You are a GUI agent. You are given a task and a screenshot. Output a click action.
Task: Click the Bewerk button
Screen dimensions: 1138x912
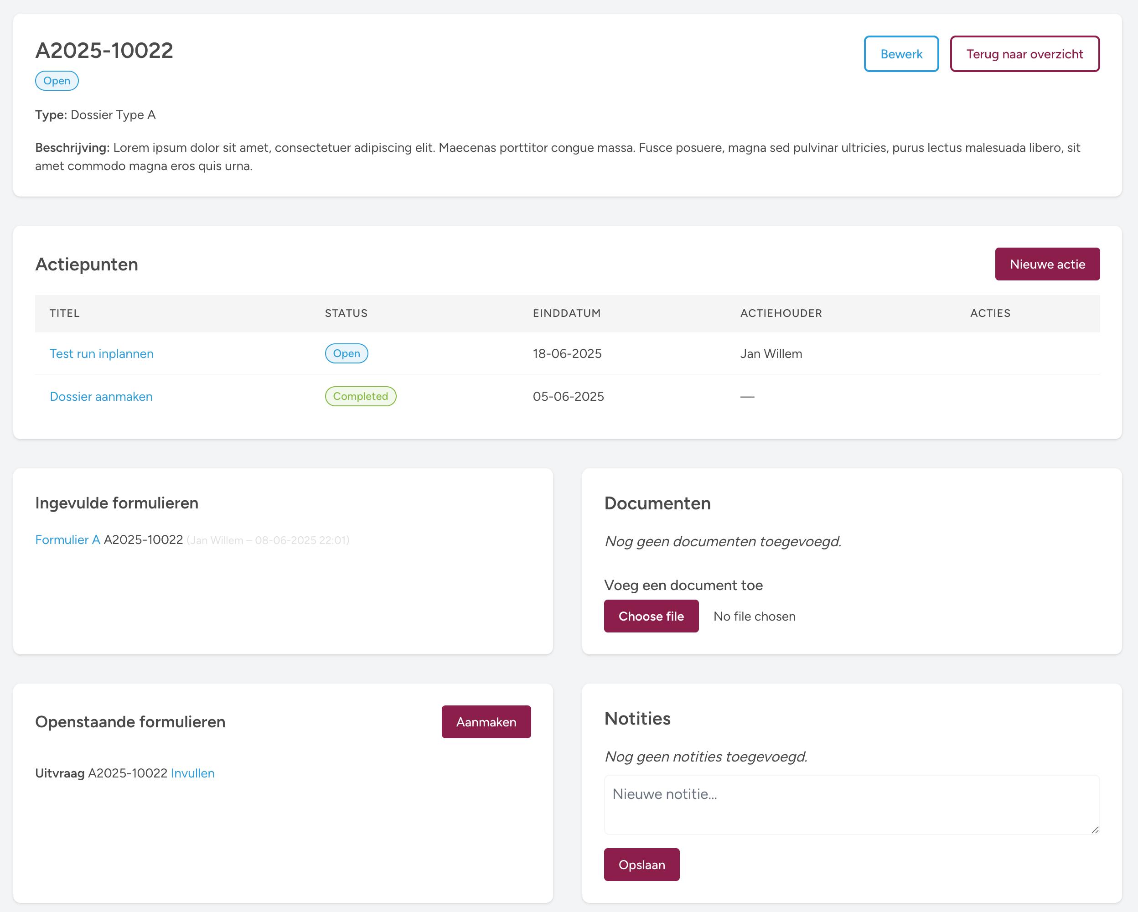(x=901, y=54)
